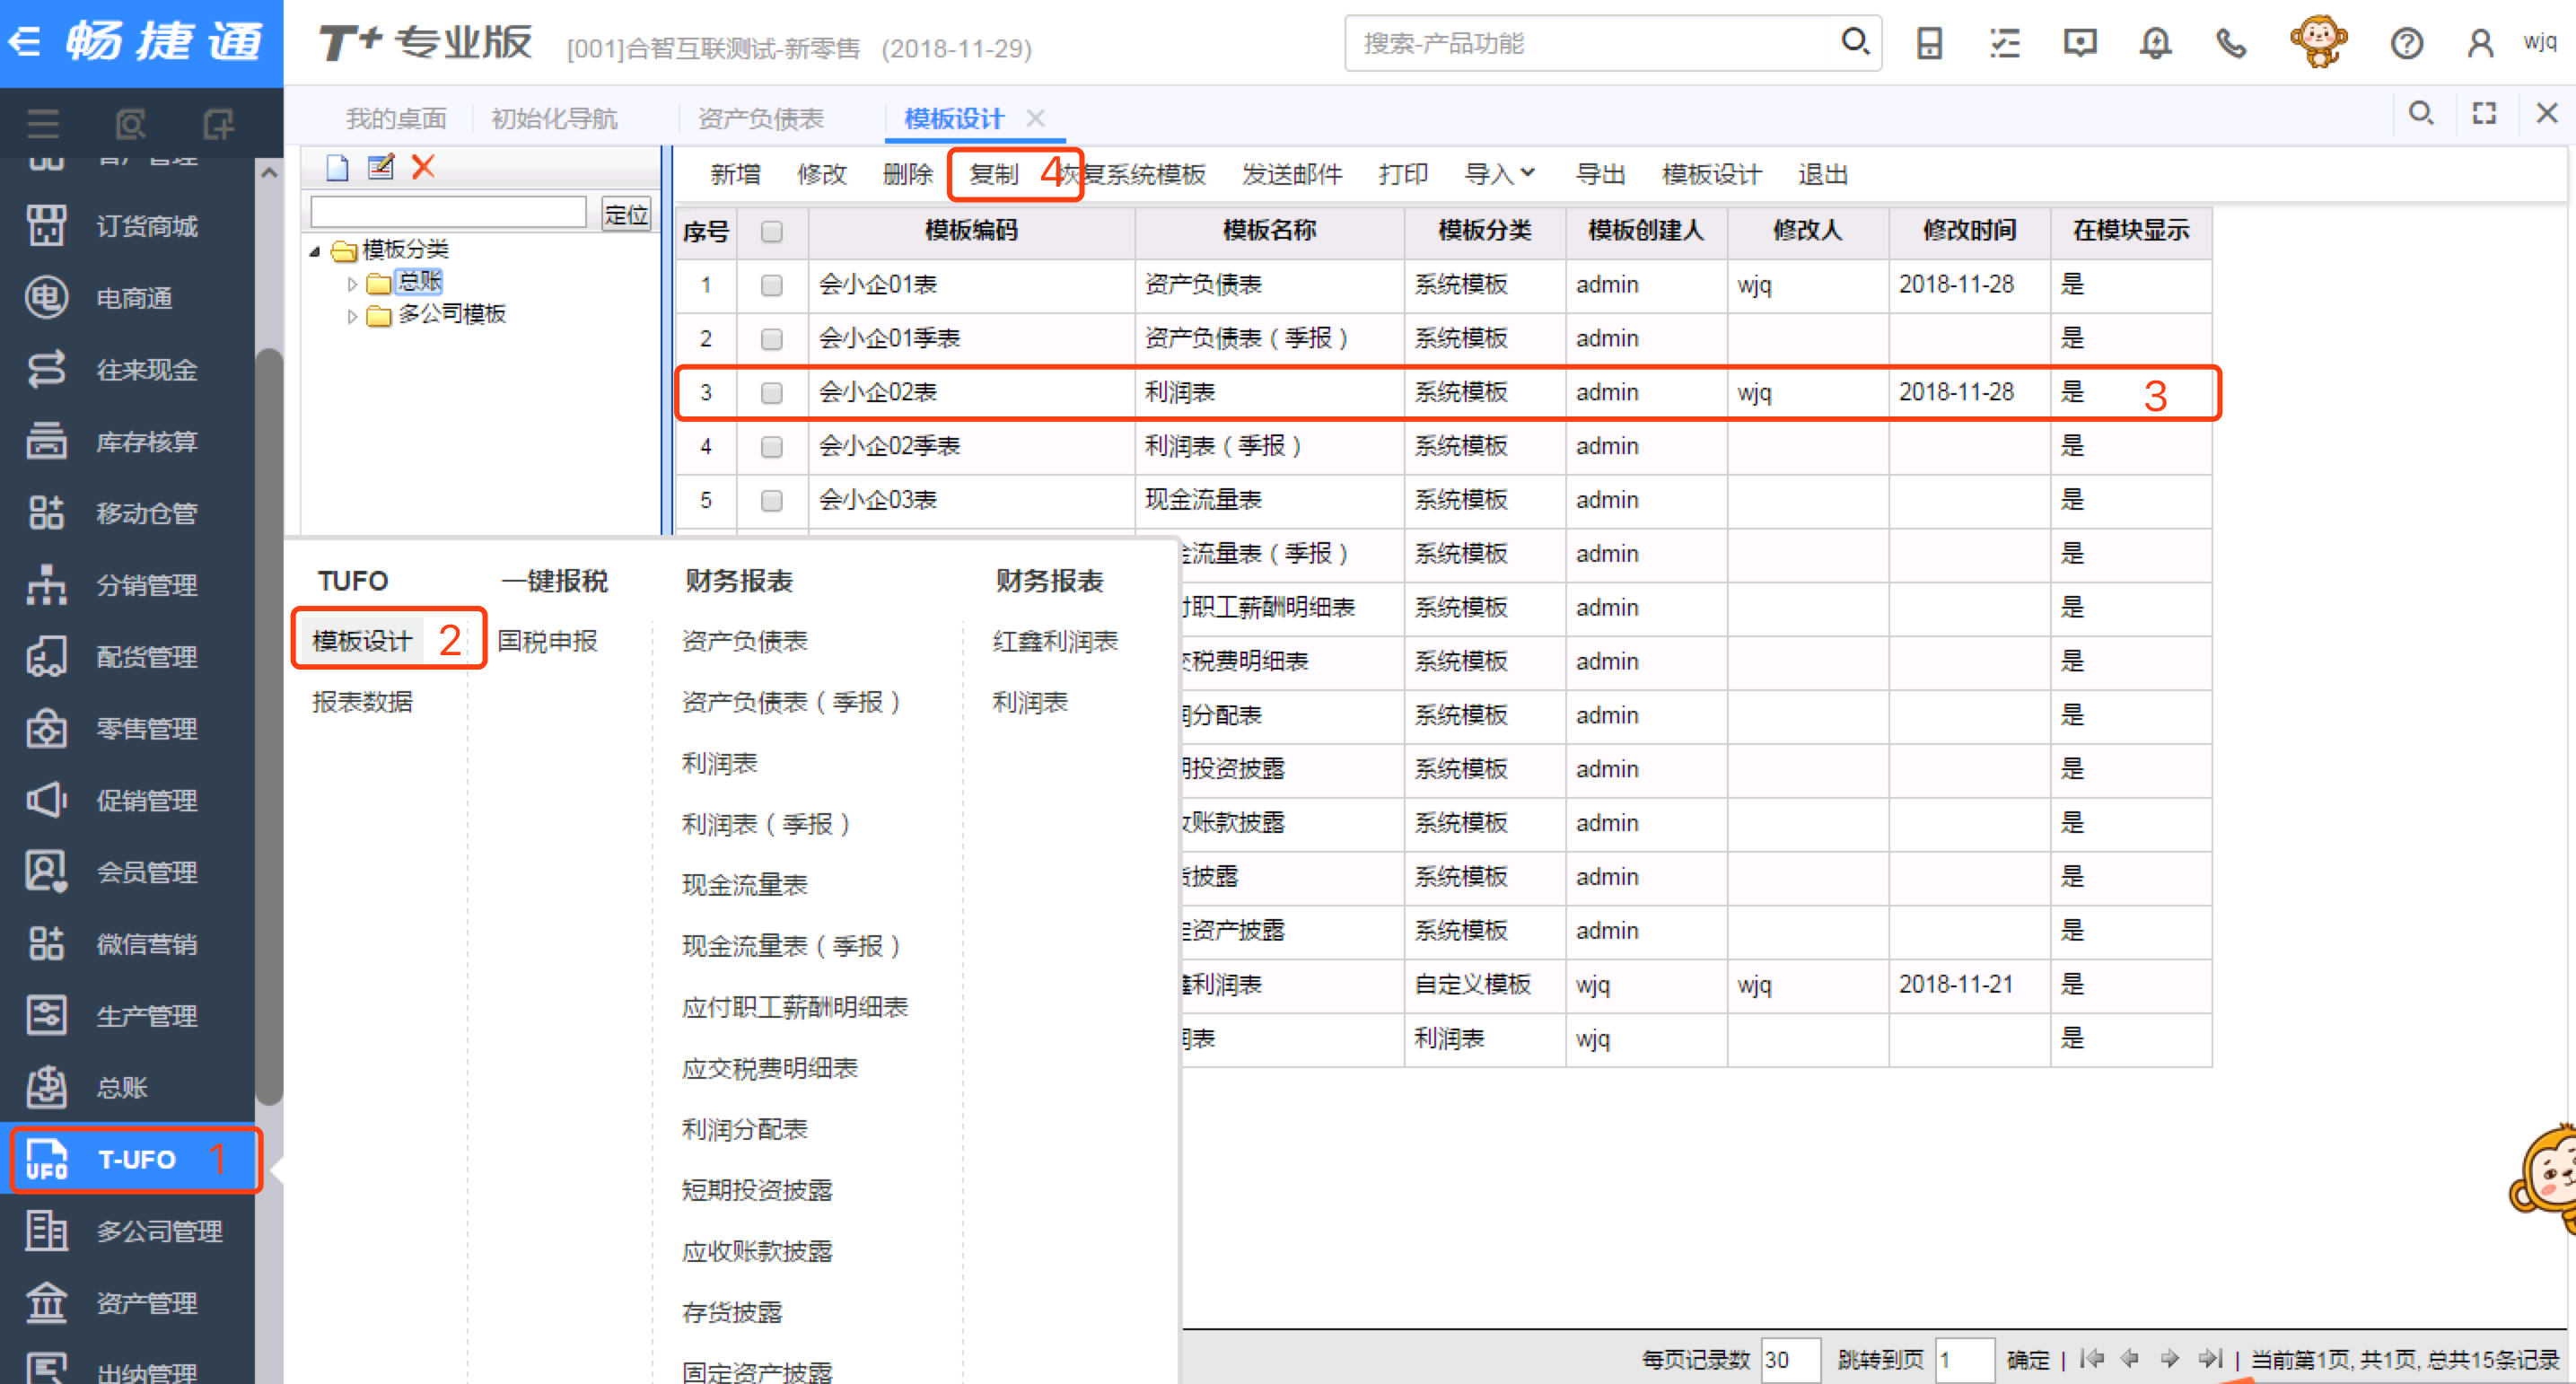Switch to 资产负债表 tab

coord(760,118)
